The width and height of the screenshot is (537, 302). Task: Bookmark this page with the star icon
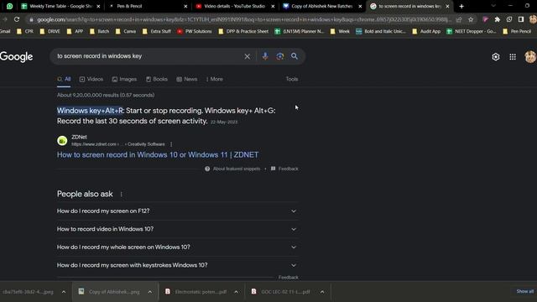coord(471,19)
